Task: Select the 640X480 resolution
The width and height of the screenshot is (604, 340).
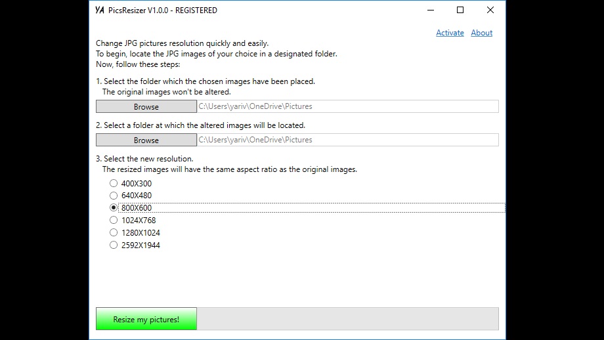Action: point(131,195)
